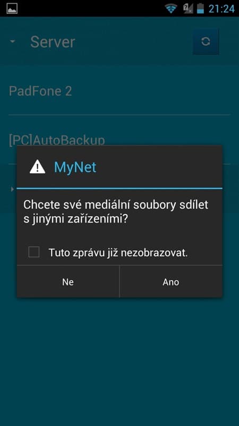Confirm sharing with the Ano button
Viewport: 239px width, 426px height.
coord(171,282)
